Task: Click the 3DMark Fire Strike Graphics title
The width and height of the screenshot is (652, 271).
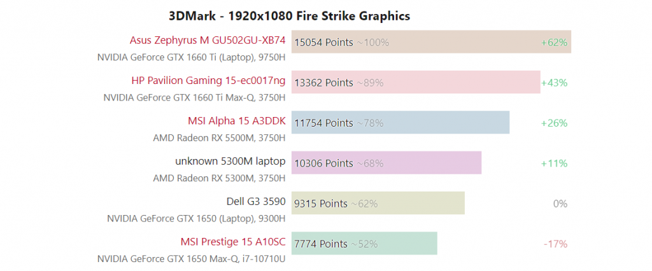Action: coord(290,15)
